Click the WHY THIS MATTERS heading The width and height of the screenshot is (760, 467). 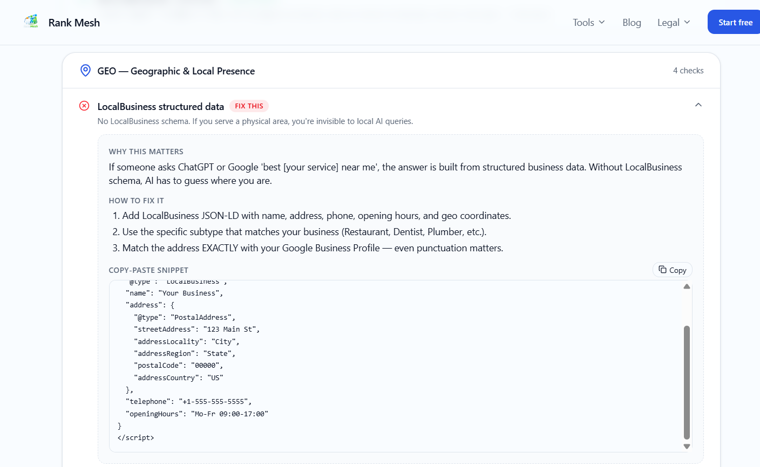pyautogui.click(x=146, y=152)
